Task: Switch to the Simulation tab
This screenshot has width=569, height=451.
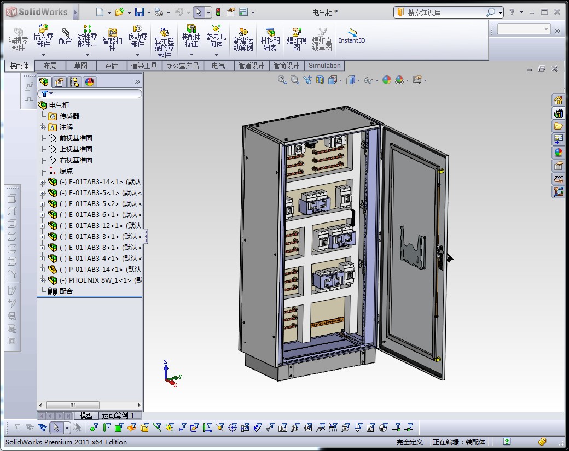Action: coord(325,66)
